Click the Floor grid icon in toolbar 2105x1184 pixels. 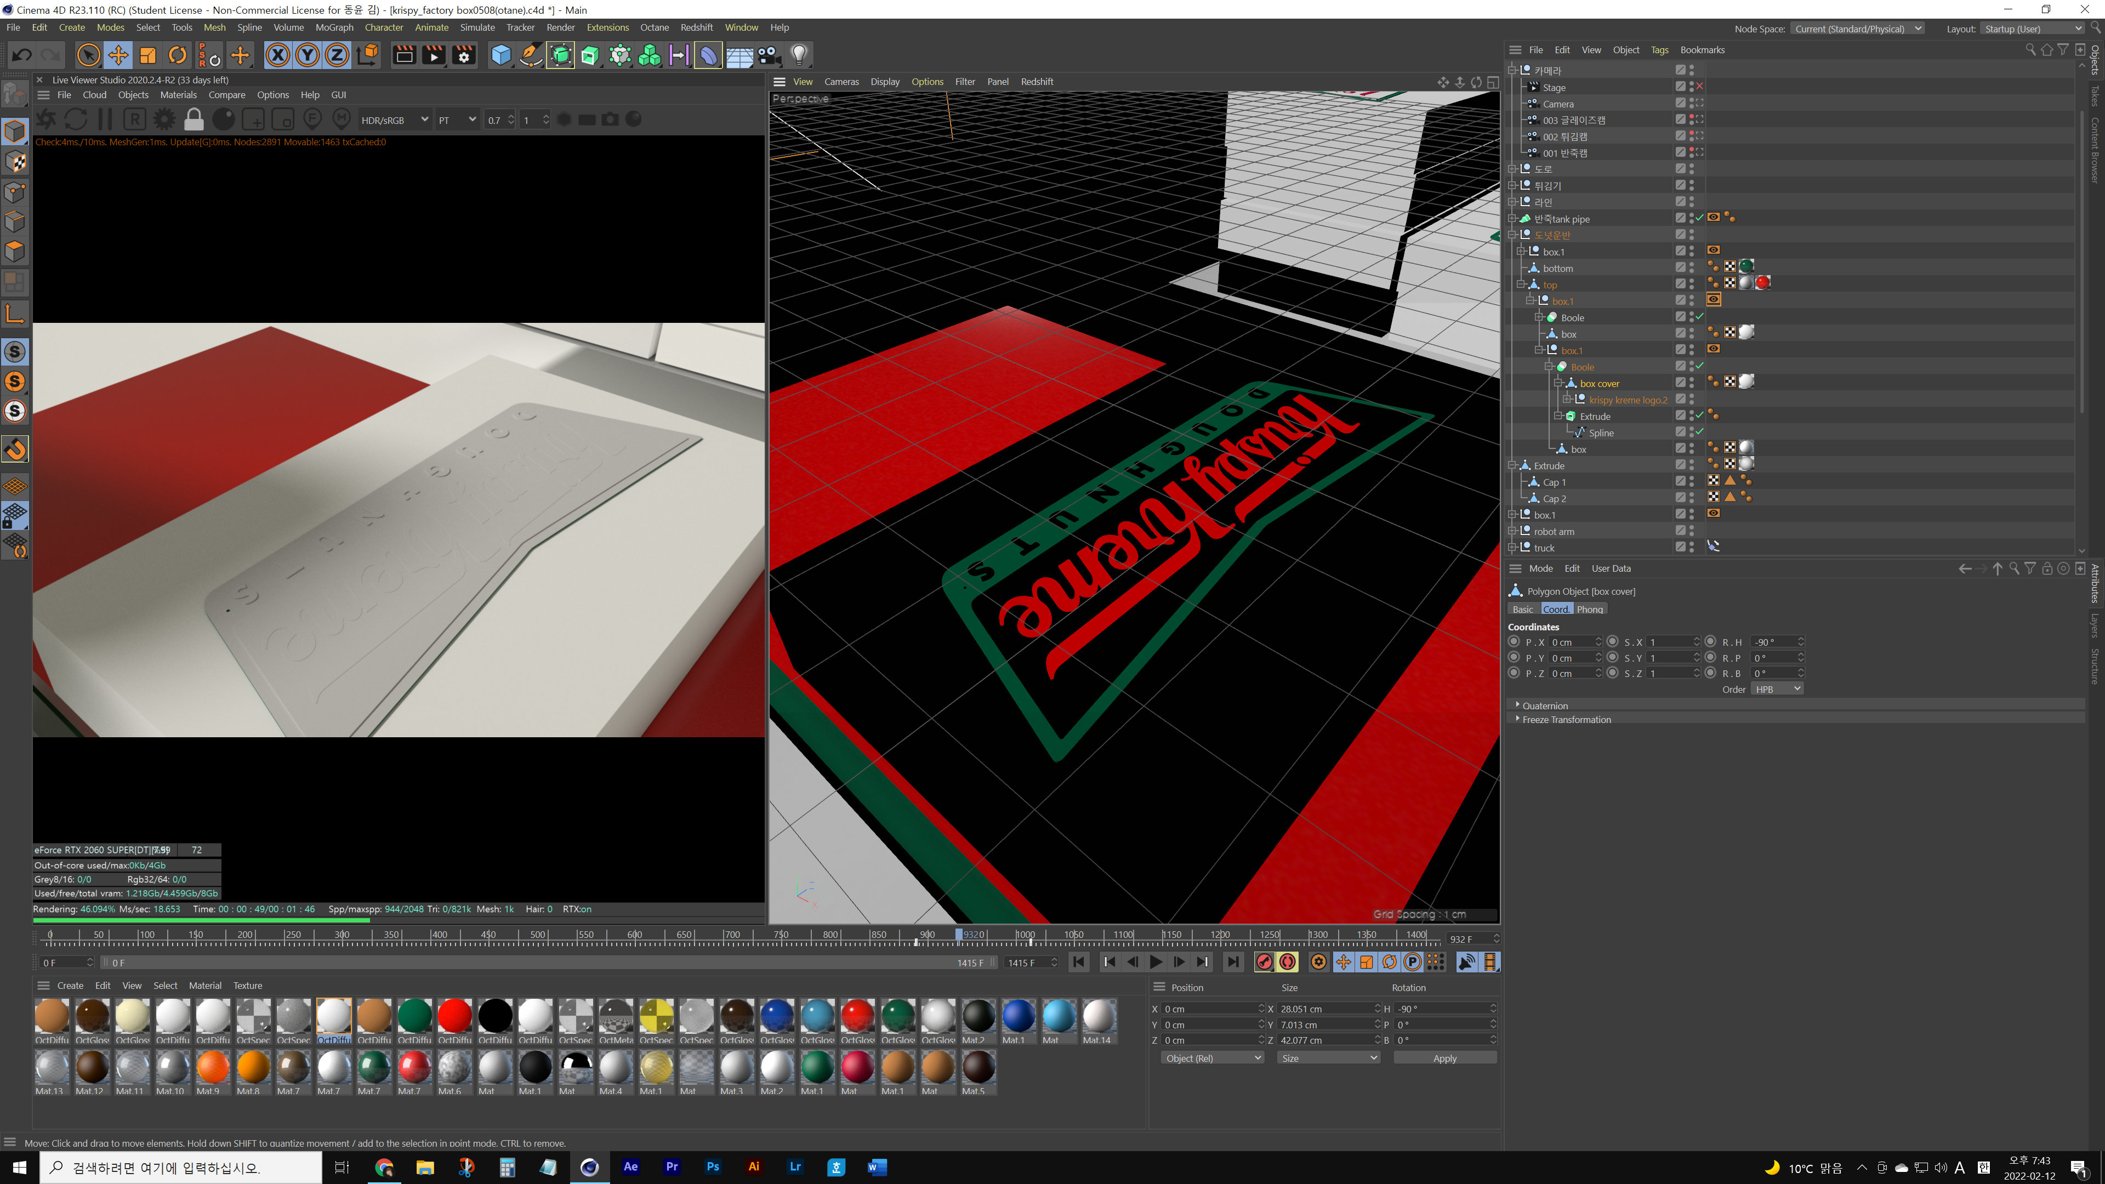coord(739,55)
